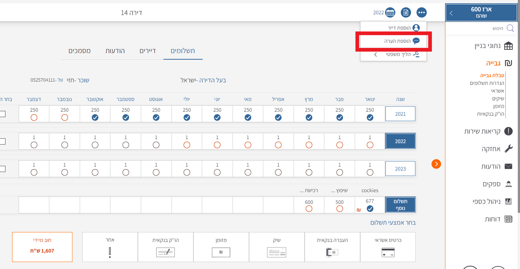Select credit card payment method (כרטיס אשראי)
Screen dimensions: 520x269
coord(388,247)
